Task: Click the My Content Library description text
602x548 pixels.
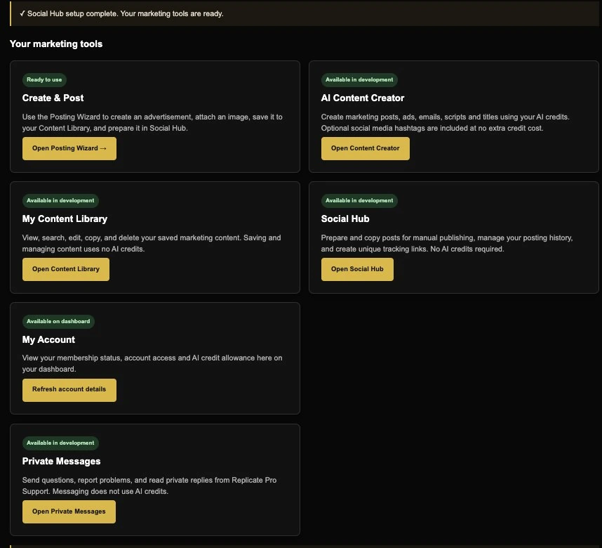Action: pyautogui.click(x=152, y=243)
